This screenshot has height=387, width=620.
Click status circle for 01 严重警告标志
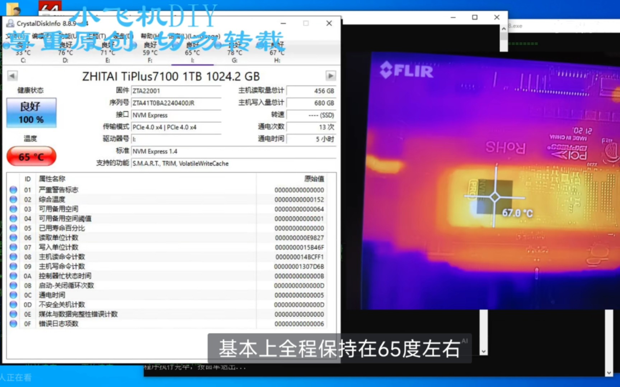click(13, 190)
